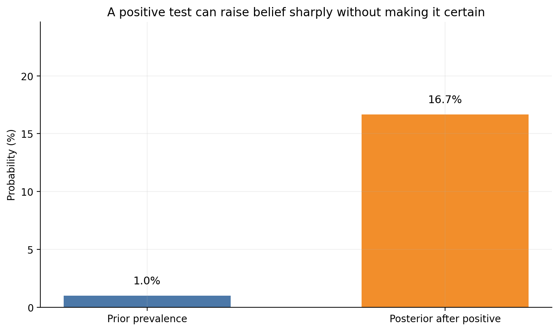Image resolution: width=559 pixels, height=331 pixels.
Task: Click where gridline 20 crosses Posterior vertical gridline
Action: click(445, 76)
